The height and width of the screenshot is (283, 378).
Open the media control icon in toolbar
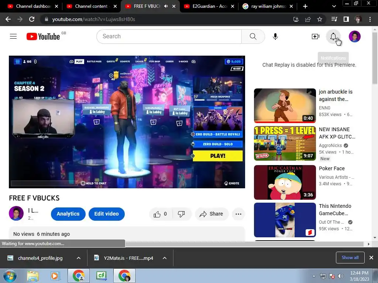[x=334, y=19]
